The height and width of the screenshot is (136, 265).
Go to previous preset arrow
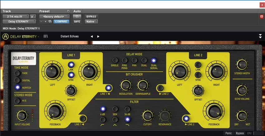pyautogui.click(x=92, y=36)
